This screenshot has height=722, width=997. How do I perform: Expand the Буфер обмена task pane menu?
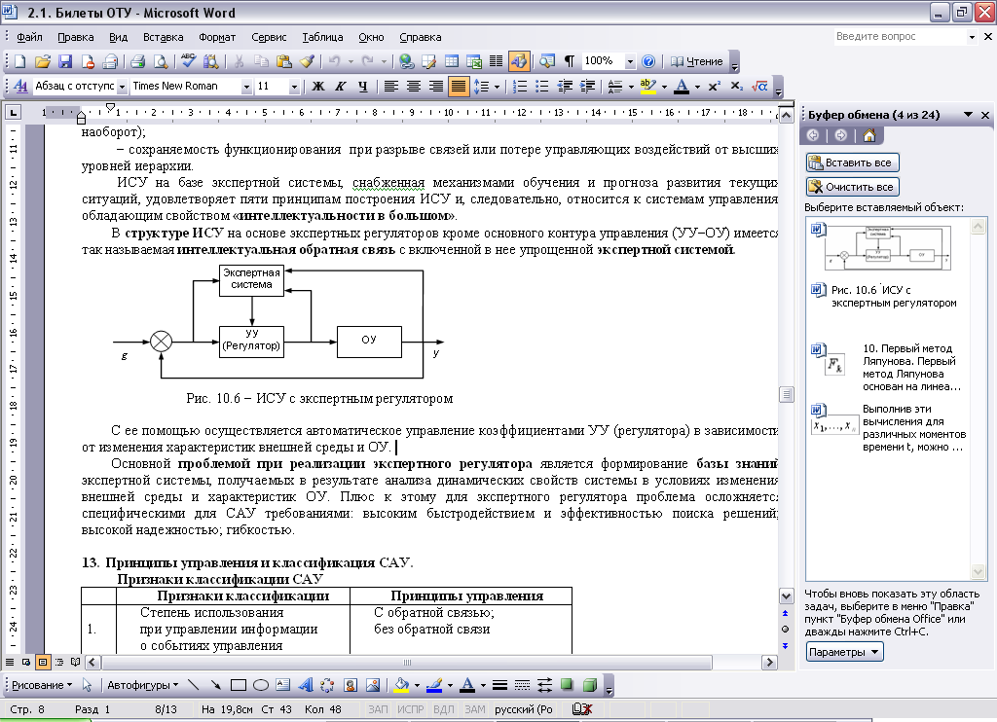click(x=969, y=115)
